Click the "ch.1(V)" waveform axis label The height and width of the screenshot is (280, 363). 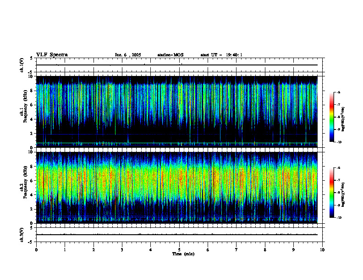22,65
